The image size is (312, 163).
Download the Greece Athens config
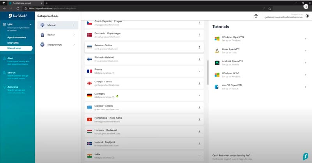tap(199, 108)
